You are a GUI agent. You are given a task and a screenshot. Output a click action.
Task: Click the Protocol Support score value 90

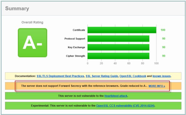pyautogui.click(x=164, y=39)
